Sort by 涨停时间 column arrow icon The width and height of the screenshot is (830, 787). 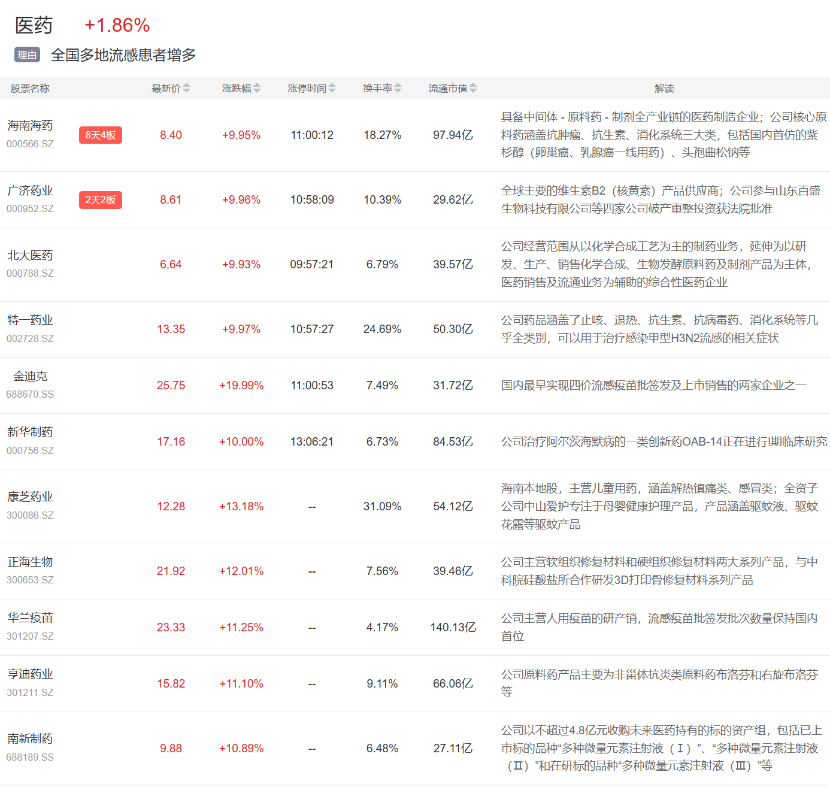[x=332, y=89]
